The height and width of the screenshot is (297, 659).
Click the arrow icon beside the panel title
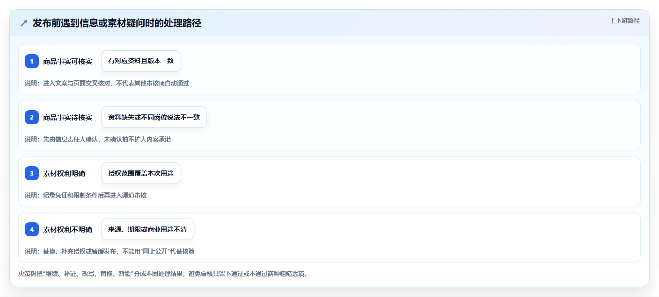[x=24, y=23]
